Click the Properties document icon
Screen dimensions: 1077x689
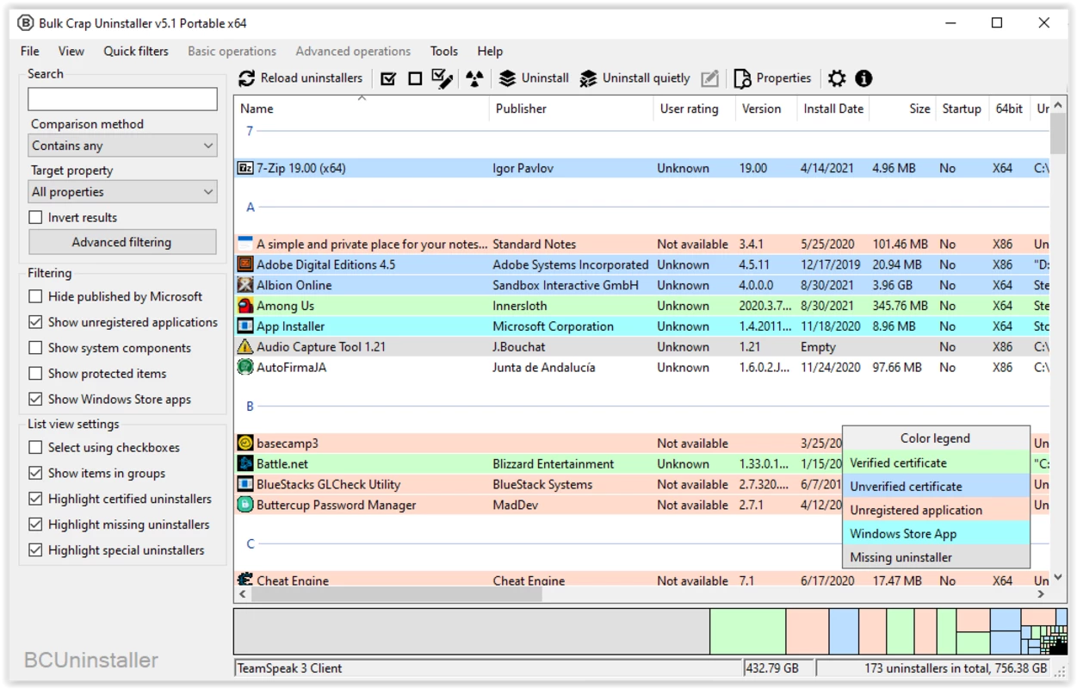point(742,78)
